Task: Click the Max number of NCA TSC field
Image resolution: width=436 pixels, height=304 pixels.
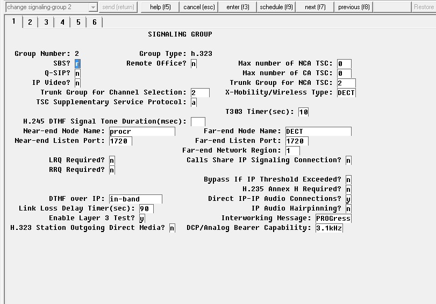Action: 344,63
